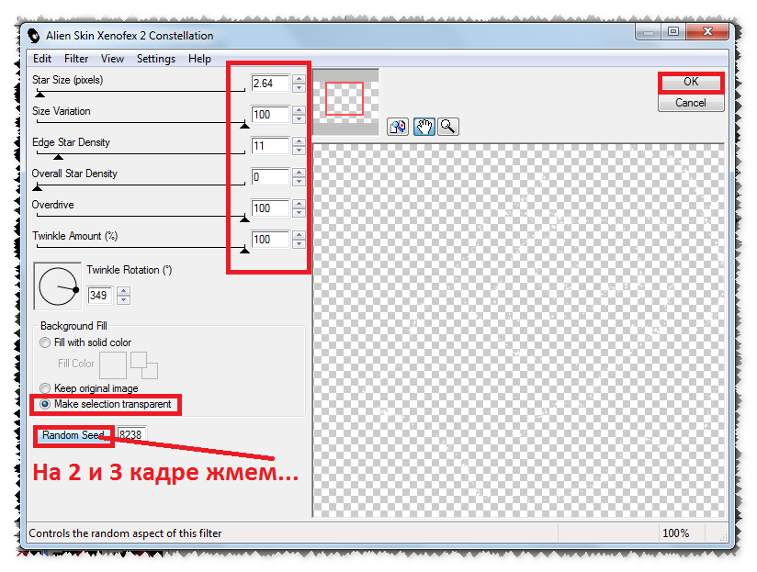Image resolution: width=757 pixels, height=572 pixels.
Task: Click the navigator thumbnail preview
Action: 345,102
